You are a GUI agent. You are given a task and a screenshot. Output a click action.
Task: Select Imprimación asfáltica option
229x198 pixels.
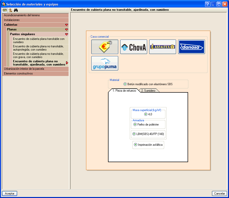point(148,145)
